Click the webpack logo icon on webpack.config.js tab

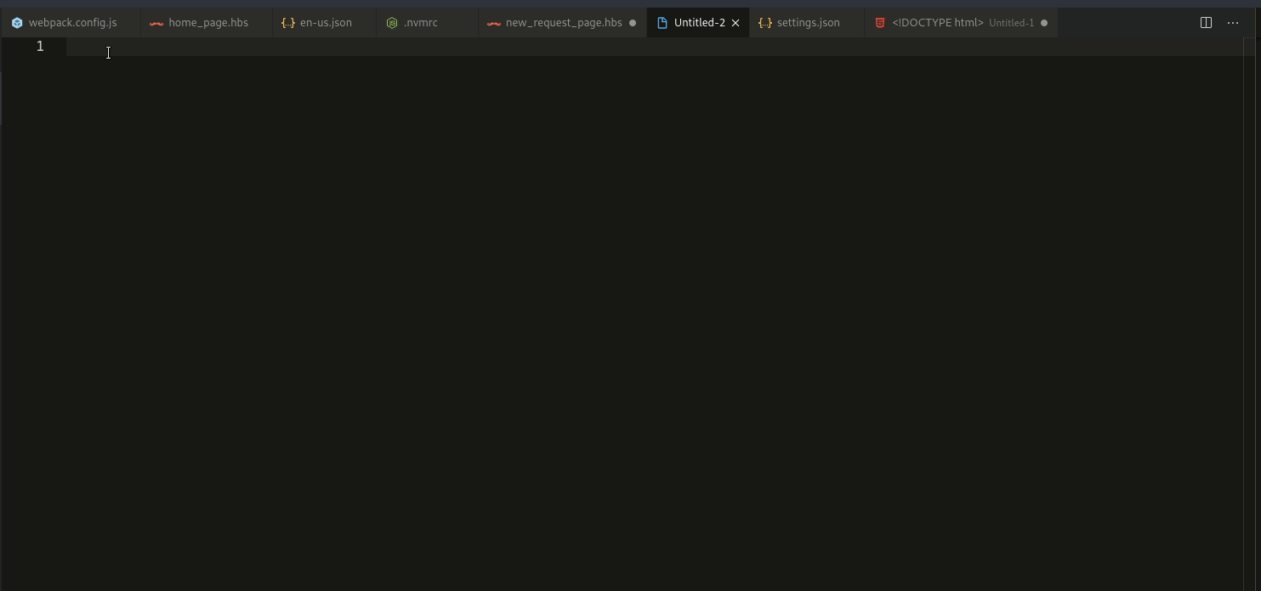17,22
